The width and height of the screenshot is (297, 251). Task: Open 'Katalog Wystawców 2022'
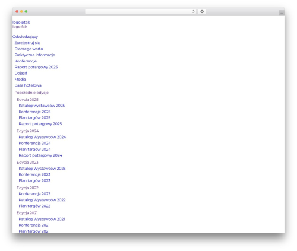pos(42,200)
